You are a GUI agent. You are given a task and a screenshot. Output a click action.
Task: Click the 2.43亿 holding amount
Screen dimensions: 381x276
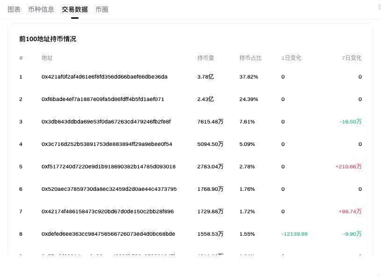coord(206,99)
